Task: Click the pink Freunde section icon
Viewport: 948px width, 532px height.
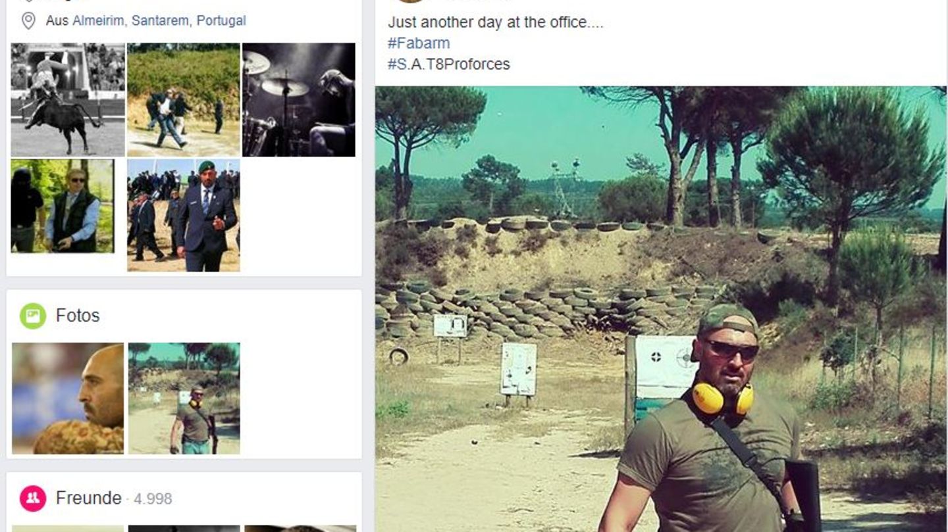Action: pyautogui.click(x=33, y=498)
